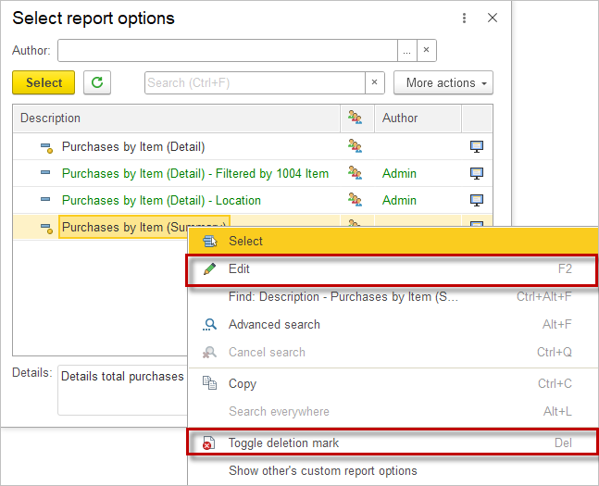Click monitor icon in Purchases by Item (Detail) row
Screen dimensions: 599x486
click(477, 146)
